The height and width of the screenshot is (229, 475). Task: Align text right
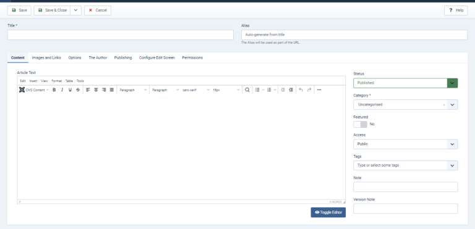coord(104,90)
